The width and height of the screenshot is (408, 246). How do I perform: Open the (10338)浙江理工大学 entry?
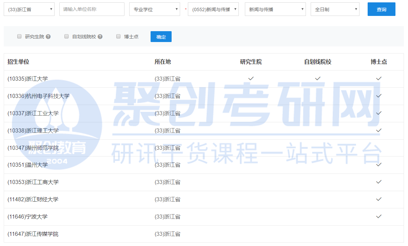33,130
